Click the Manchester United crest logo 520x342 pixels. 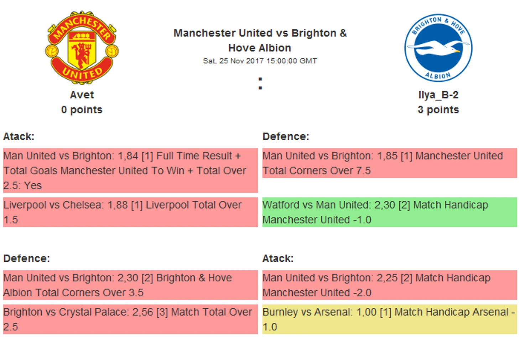click(x=82, y=47)
